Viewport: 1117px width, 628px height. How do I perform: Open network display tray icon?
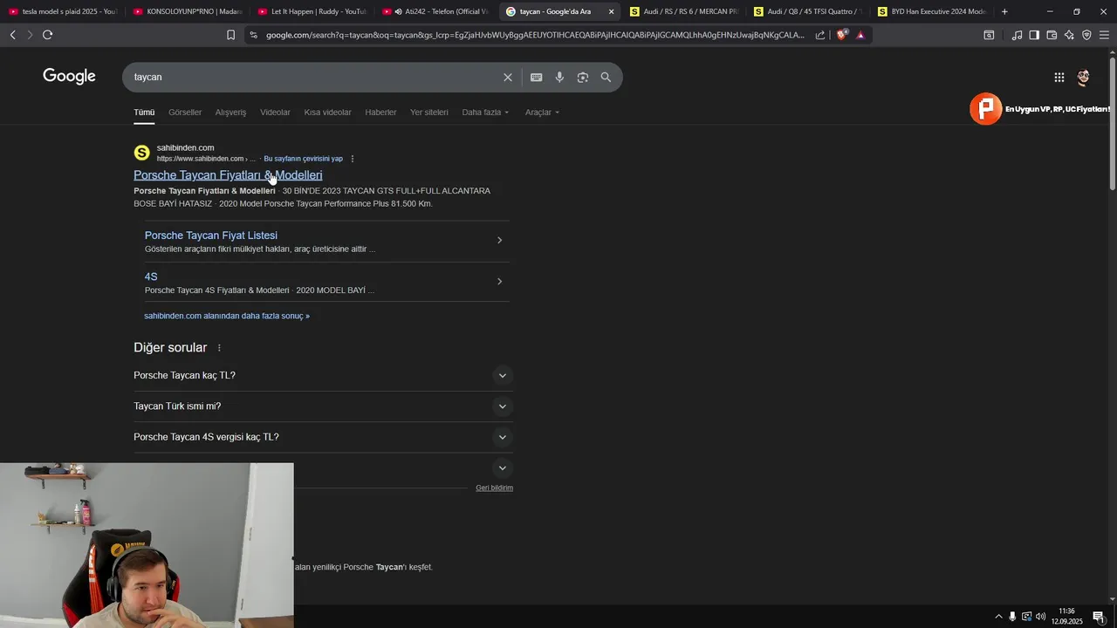[x=1026, y=617]
